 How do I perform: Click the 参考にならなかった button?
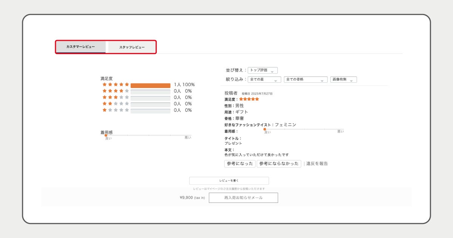pos(279,164)
